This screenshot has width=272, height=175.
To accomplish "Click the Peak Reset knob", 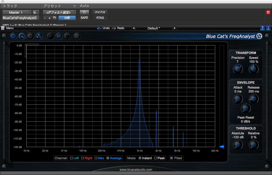I will click(x=246, y=108).
